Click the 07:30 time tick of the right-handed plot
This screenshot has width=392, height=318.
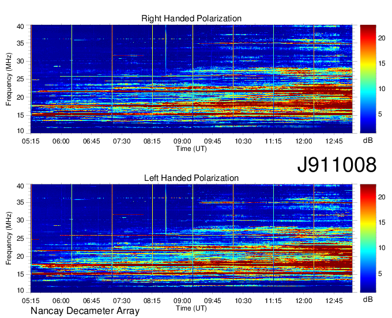tap(122, 141)
